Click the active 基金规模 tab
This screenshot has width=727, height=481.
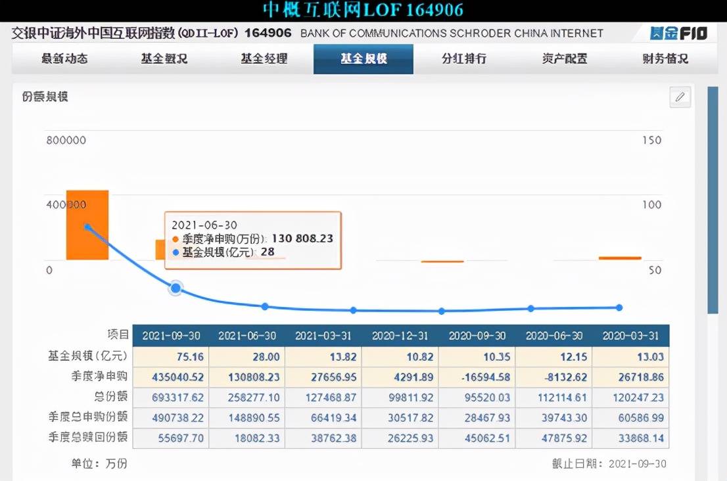click(x=363, y=58)
